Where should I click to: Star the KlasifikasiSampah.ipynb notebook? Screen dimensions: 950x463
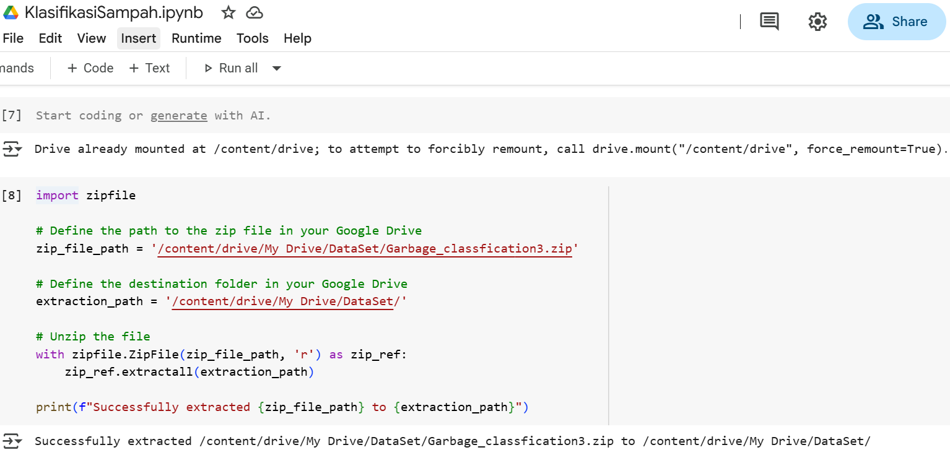pos(229,13)
